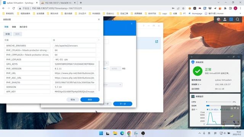
Task: Toggle the DSM widgets panel icon
Action: [x=231, y=19]
